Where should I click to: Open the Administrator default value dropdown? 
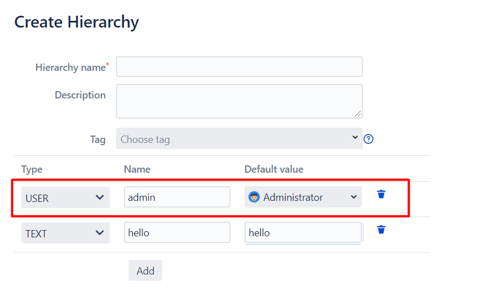click(x=303, y=197)
